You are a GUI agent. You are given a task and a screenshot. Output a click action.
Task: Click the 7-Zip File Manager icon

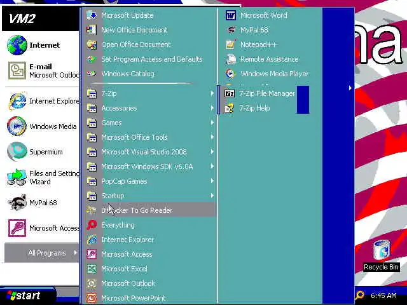[x=230, y=93]
